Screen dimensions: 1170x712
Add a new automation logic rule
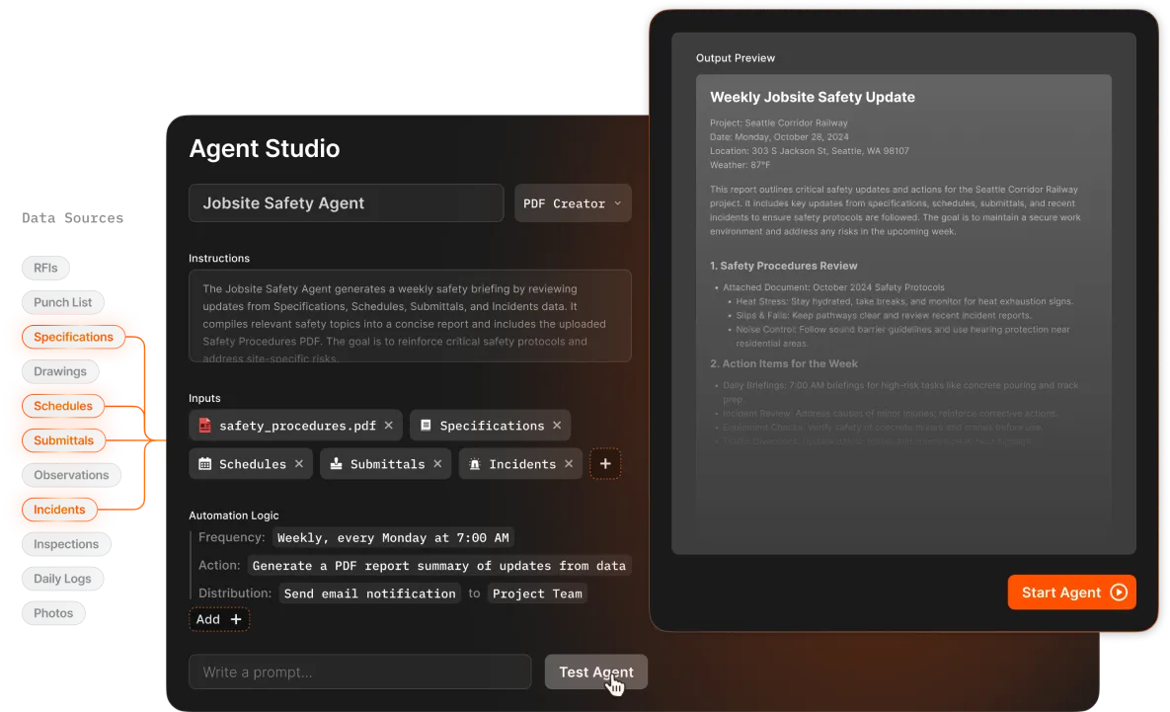tap(218, 619)
